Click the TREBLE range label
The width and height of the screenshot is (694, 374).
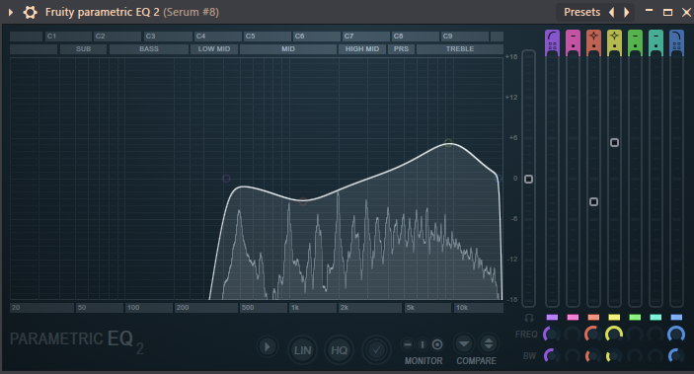[x=460, y=49]
